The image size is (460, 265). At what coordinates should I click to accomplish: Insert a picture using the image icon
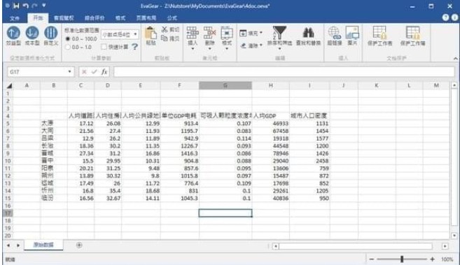click(352, 33)
